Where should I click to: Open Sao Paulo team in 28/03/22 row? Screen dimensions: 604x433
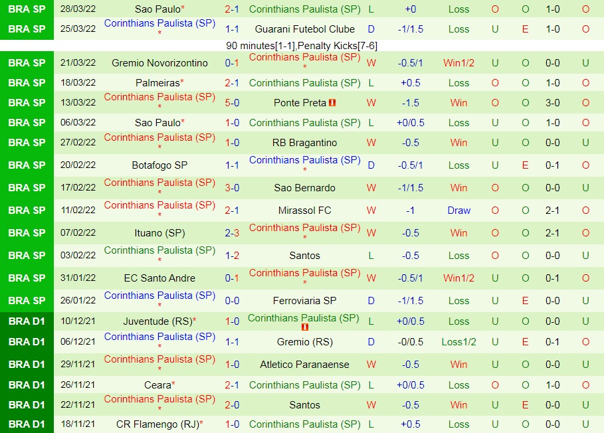click(x=157, y=9)
